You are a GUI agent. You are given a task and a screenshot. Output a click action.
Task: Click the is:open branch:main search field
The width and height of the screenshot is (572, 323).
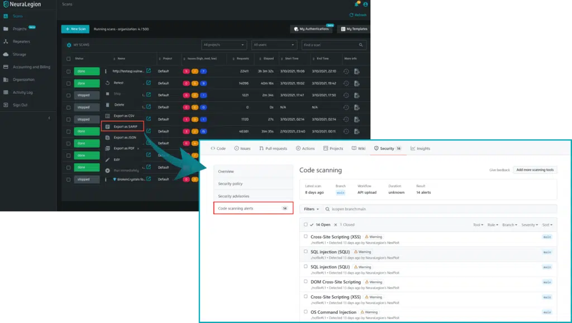point(440,209)
